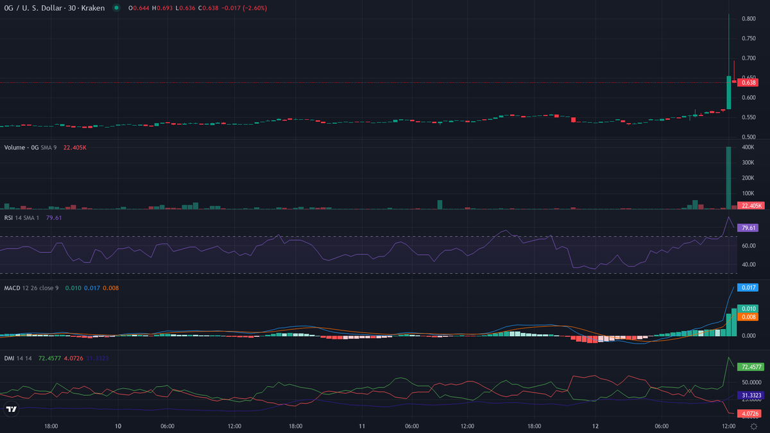Click the 79.61 value in RSI legend
Viewport: 770px width, 433px height.
click(54, 217)
